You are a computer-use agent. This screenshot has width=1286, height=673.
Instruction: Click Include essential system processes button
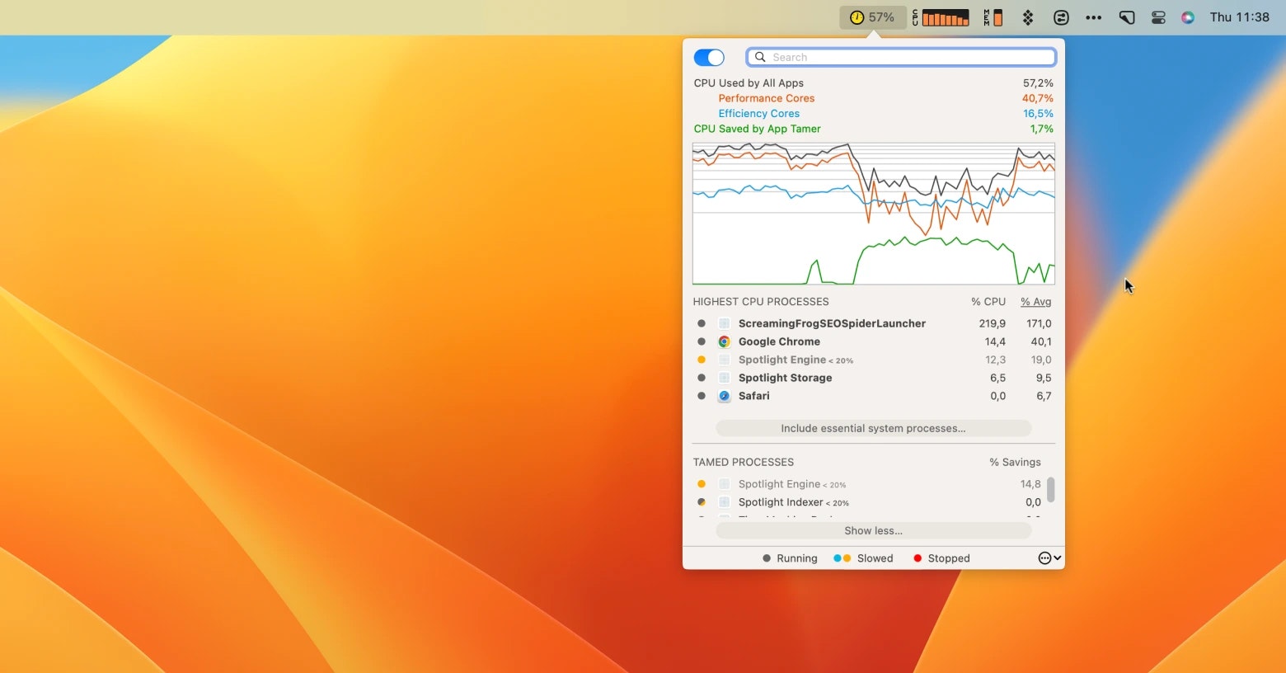click(873, 428)
